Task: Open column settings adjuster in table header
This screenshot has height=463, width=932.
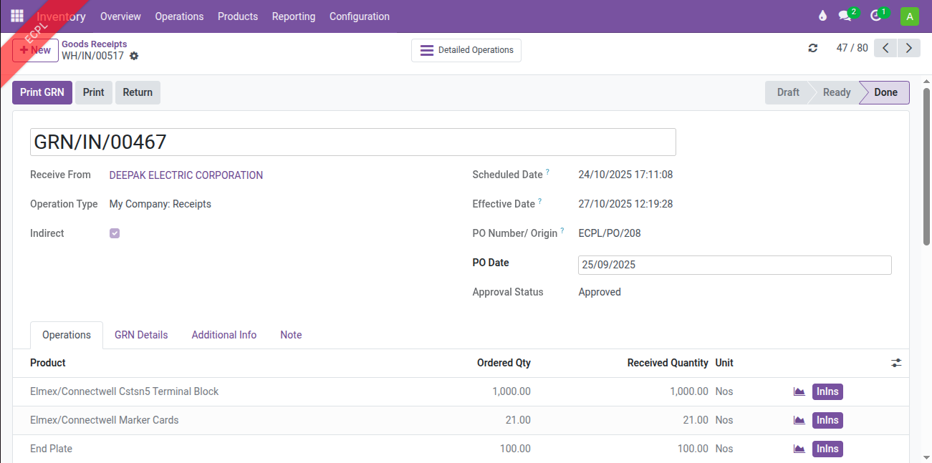Action: 896,363
